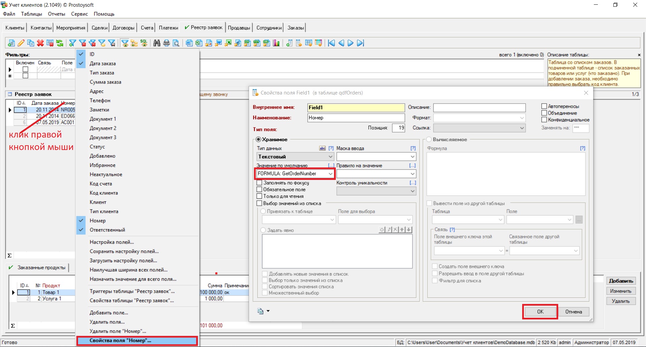The image size is (646, 347).
Task: Click the XML export icon
Action: (x=266, y=43)
